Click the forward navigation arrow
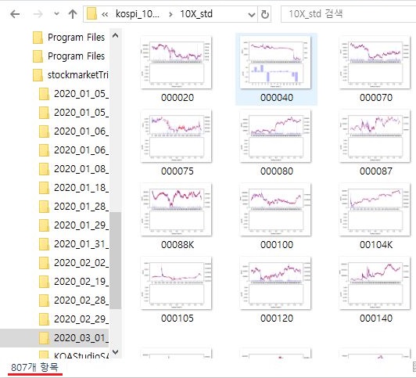Viewport: 416px width, 378px height. point(38,14)
